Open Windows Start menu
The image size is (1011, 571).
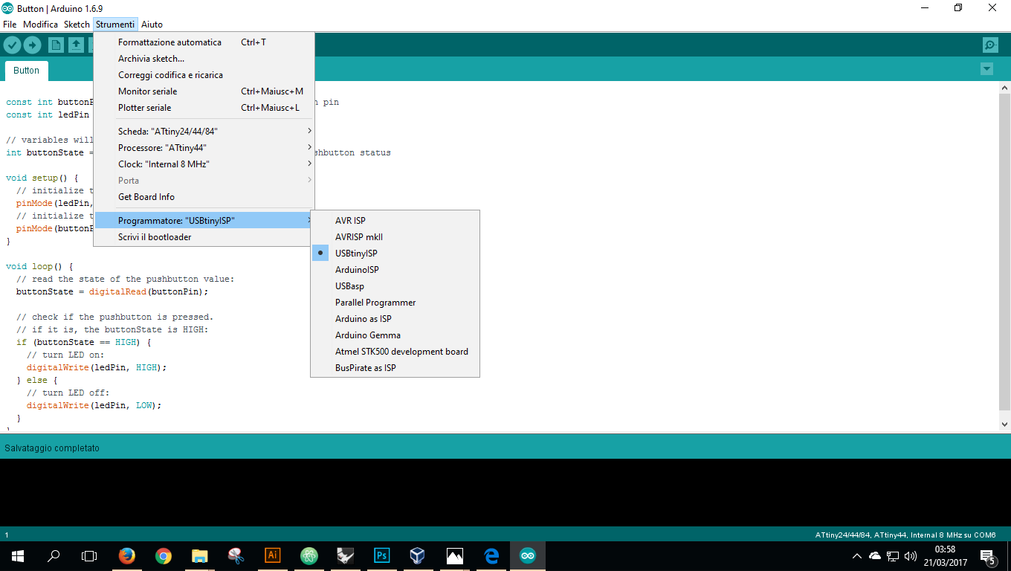[18, 555]
